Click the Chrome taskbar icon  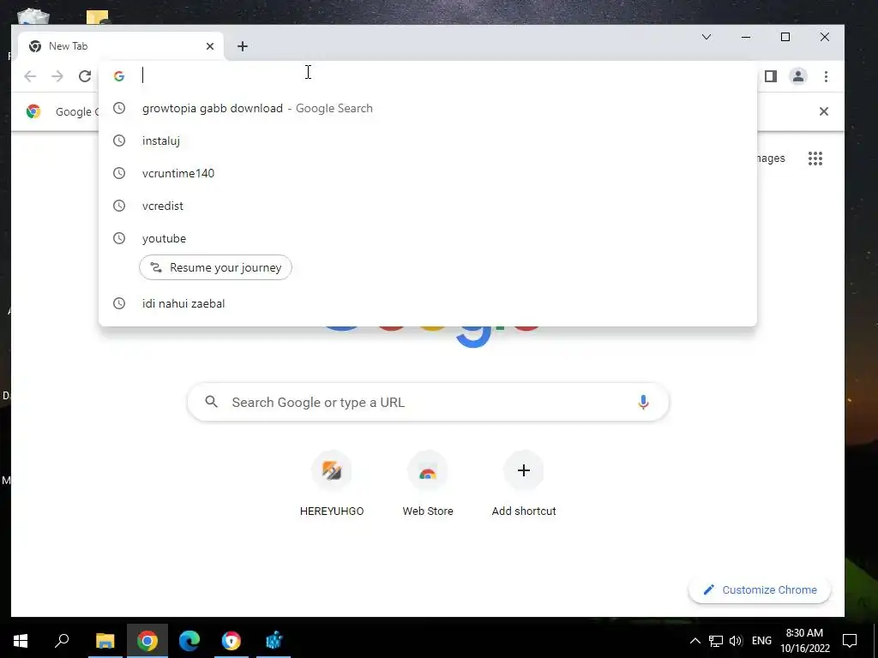[147, 641]
